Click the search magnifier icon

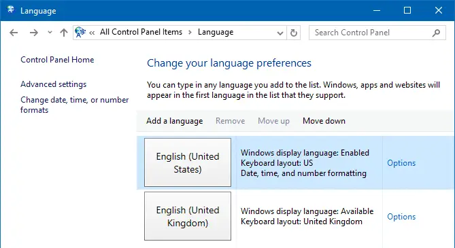tap(436, 33)
